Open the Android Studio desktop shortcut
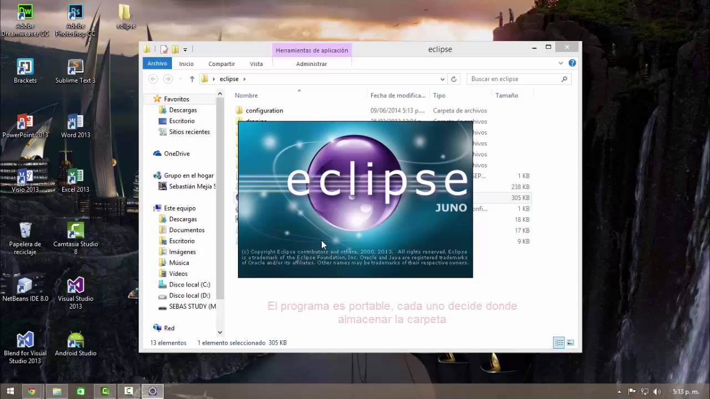This screenshot has height=399, width=710. (75, 344)
